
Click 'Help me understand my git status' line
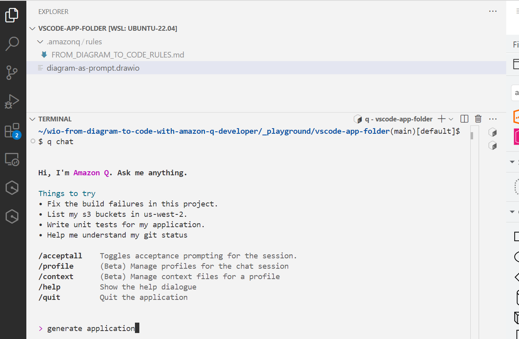(113, 235)
